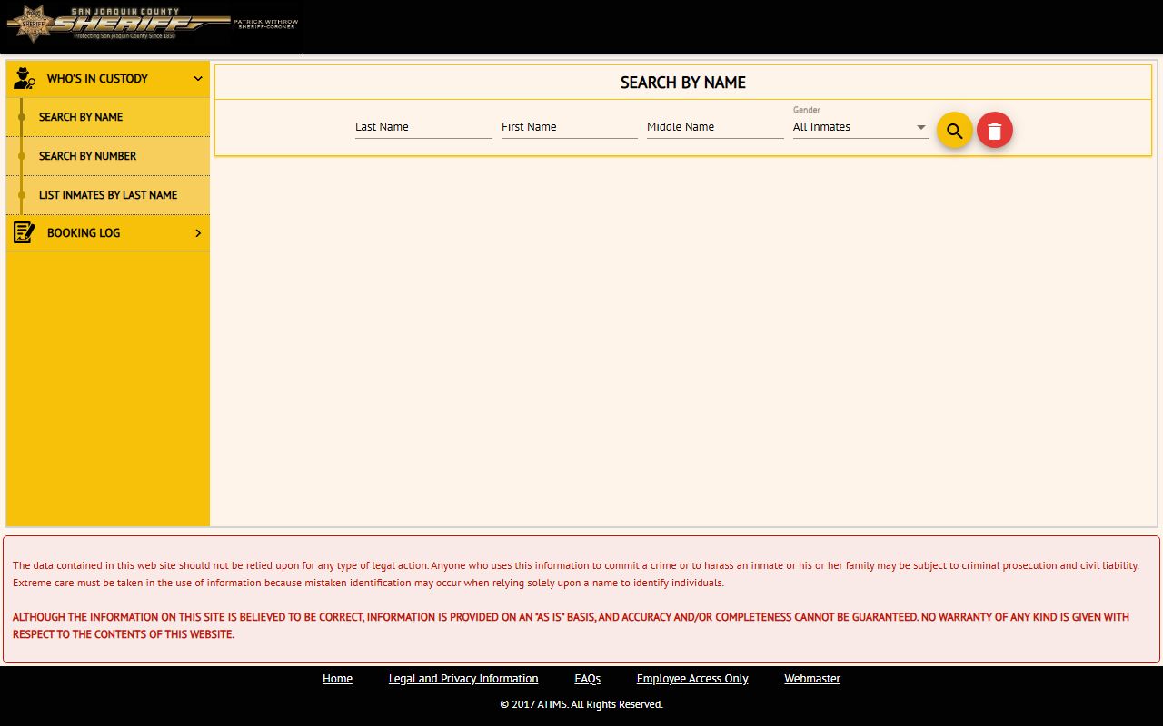Select Search By Name menu item
Image resolution: width=1163 pixels, height=726 pixels.
108,117
